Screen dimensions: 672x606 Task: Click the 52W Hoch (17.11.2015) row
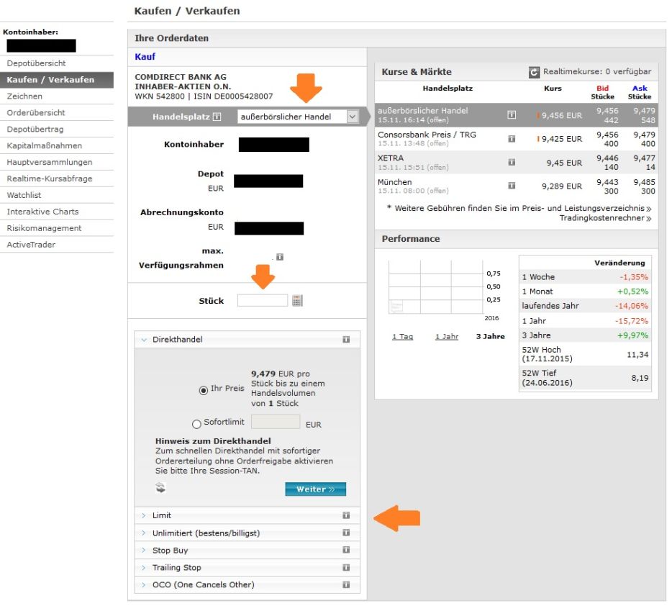(585, 354)
